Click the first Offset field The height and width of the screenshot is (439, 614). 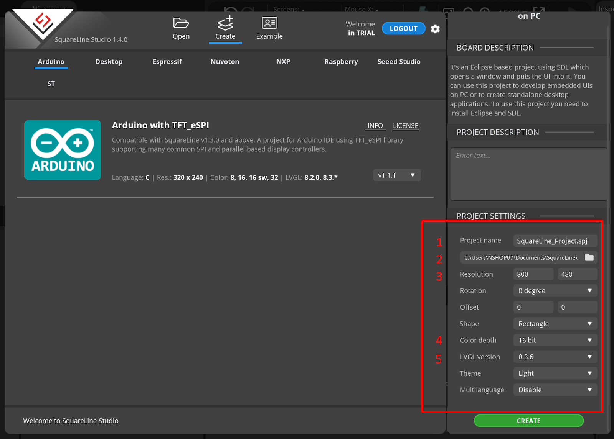[533, 307]
